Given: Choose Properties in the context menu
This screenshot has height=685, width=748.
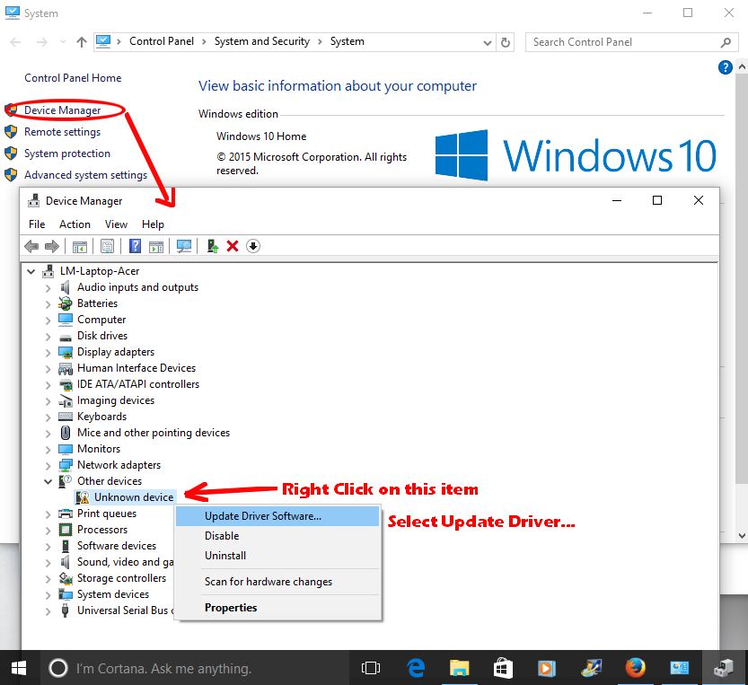Looking at the screenshot, I should (231, 608).
